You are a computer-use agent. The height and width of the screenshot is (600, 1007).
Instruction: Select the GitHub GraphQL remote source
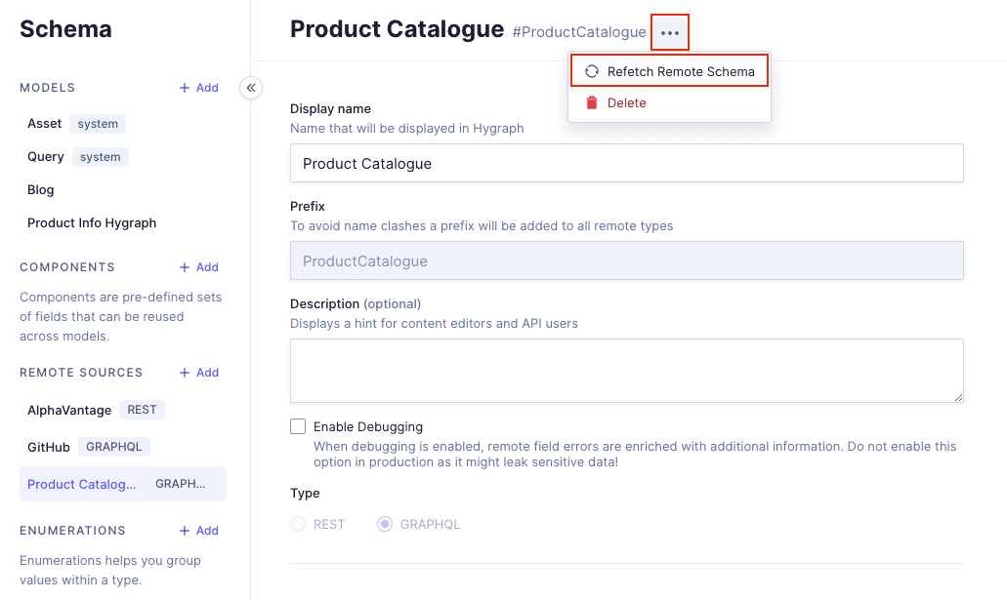pos(49,447)
